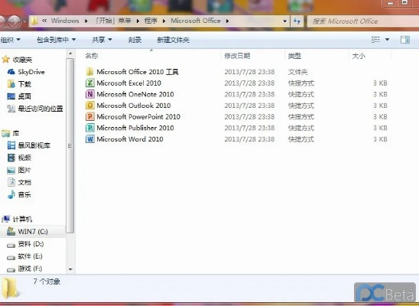Open the address bar history dropdown arrow

(x=285, y=21)
